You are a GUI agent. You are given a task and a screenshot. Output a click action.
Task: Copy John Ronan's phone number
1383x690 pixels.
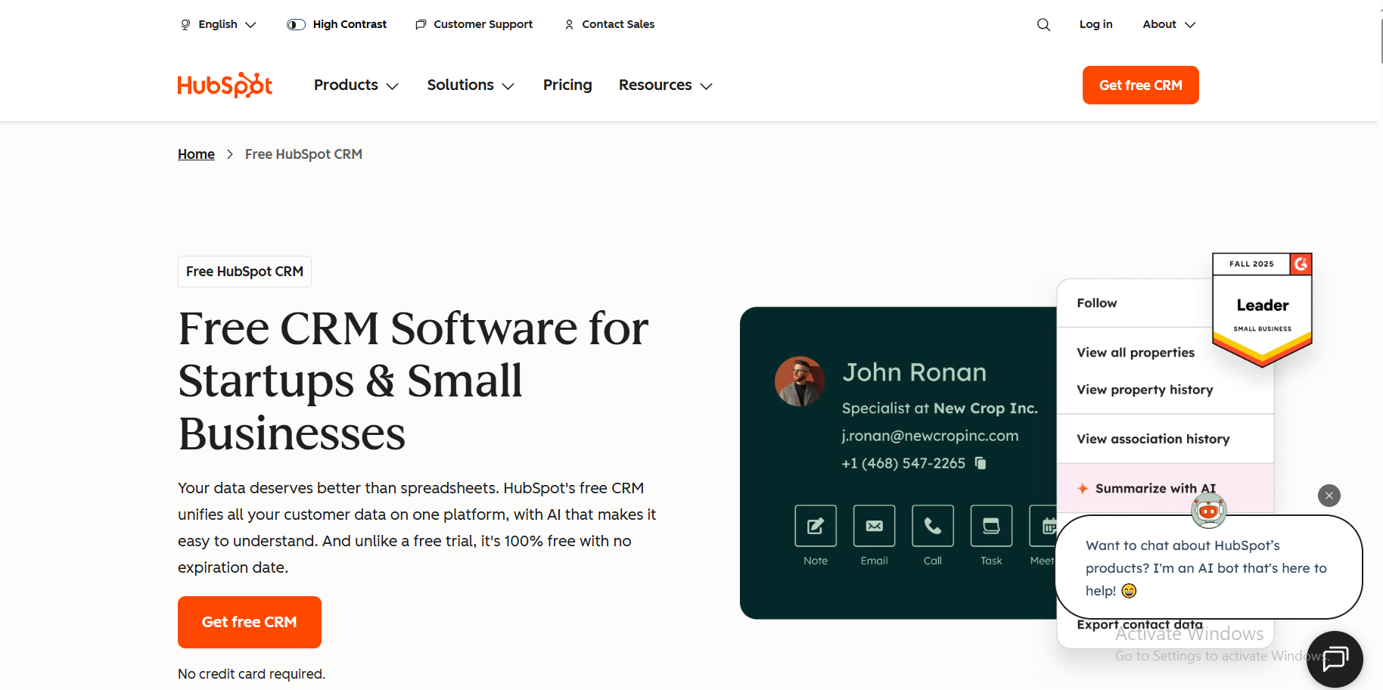coord(980,463)
